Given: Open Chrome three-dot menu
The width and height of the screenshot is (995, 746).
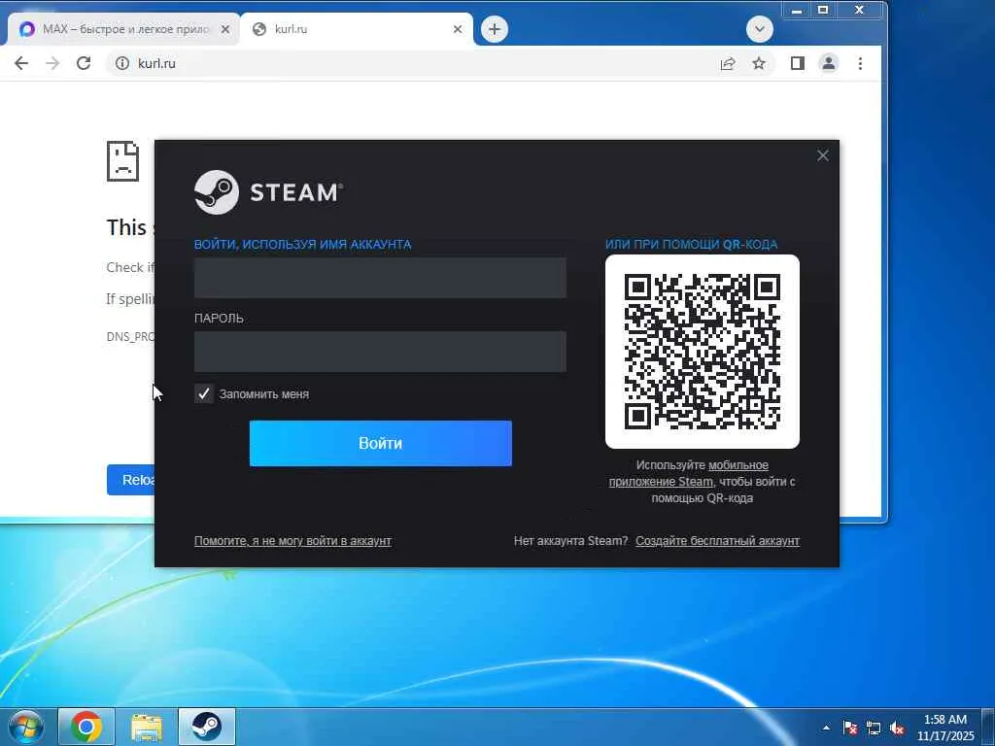Looking at the screenshot, I should 861,63.
